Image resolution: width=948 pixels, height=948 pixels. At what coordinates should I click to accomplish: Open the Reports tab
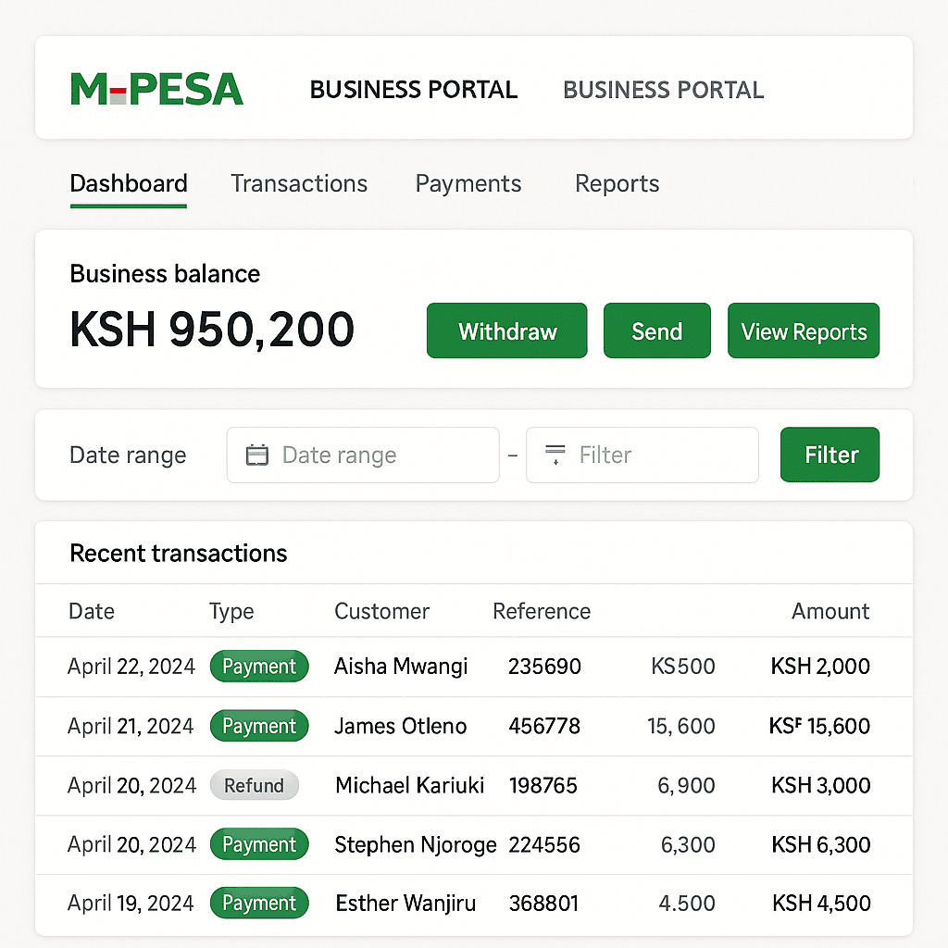pyautogui.click(x=617, y=183)
